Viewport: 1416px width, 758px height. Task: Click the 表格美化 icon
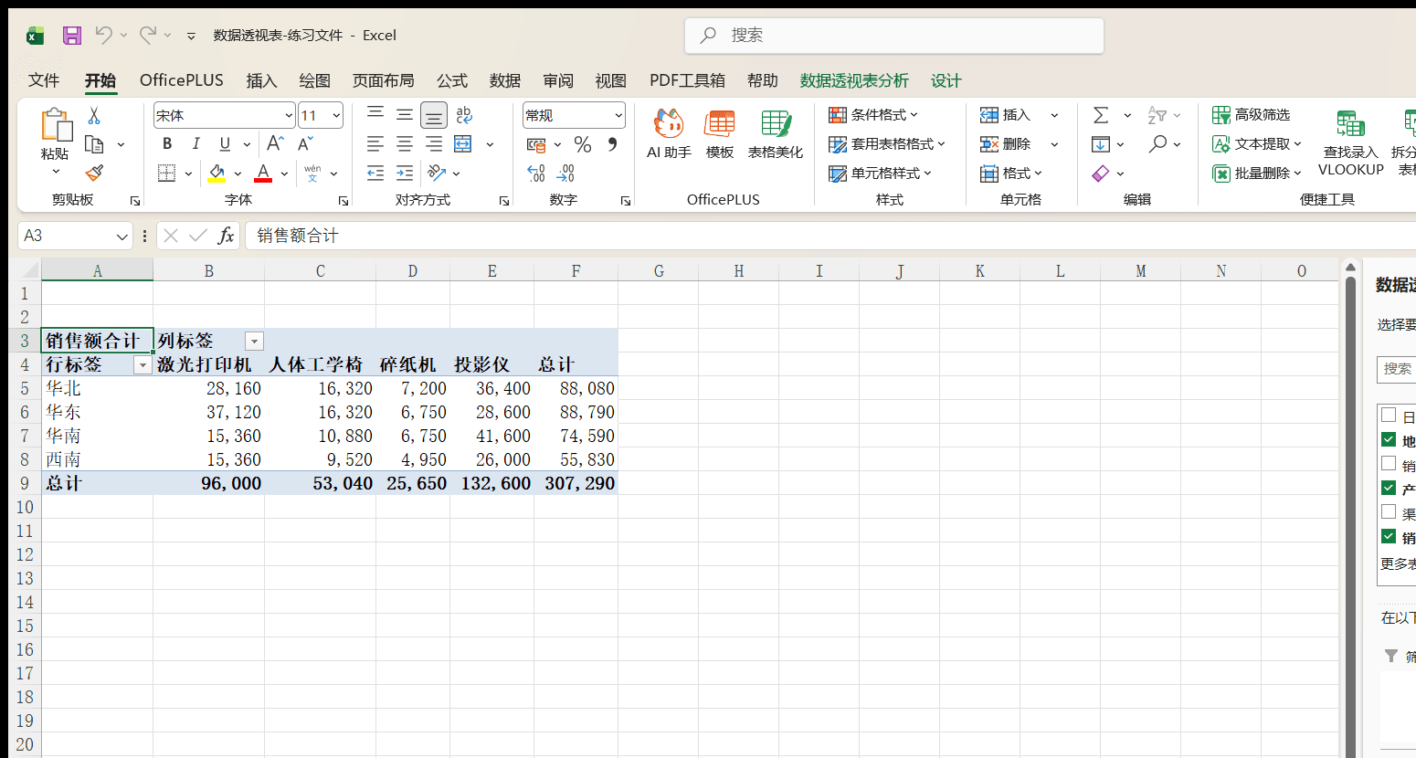(x=776, y=134)
